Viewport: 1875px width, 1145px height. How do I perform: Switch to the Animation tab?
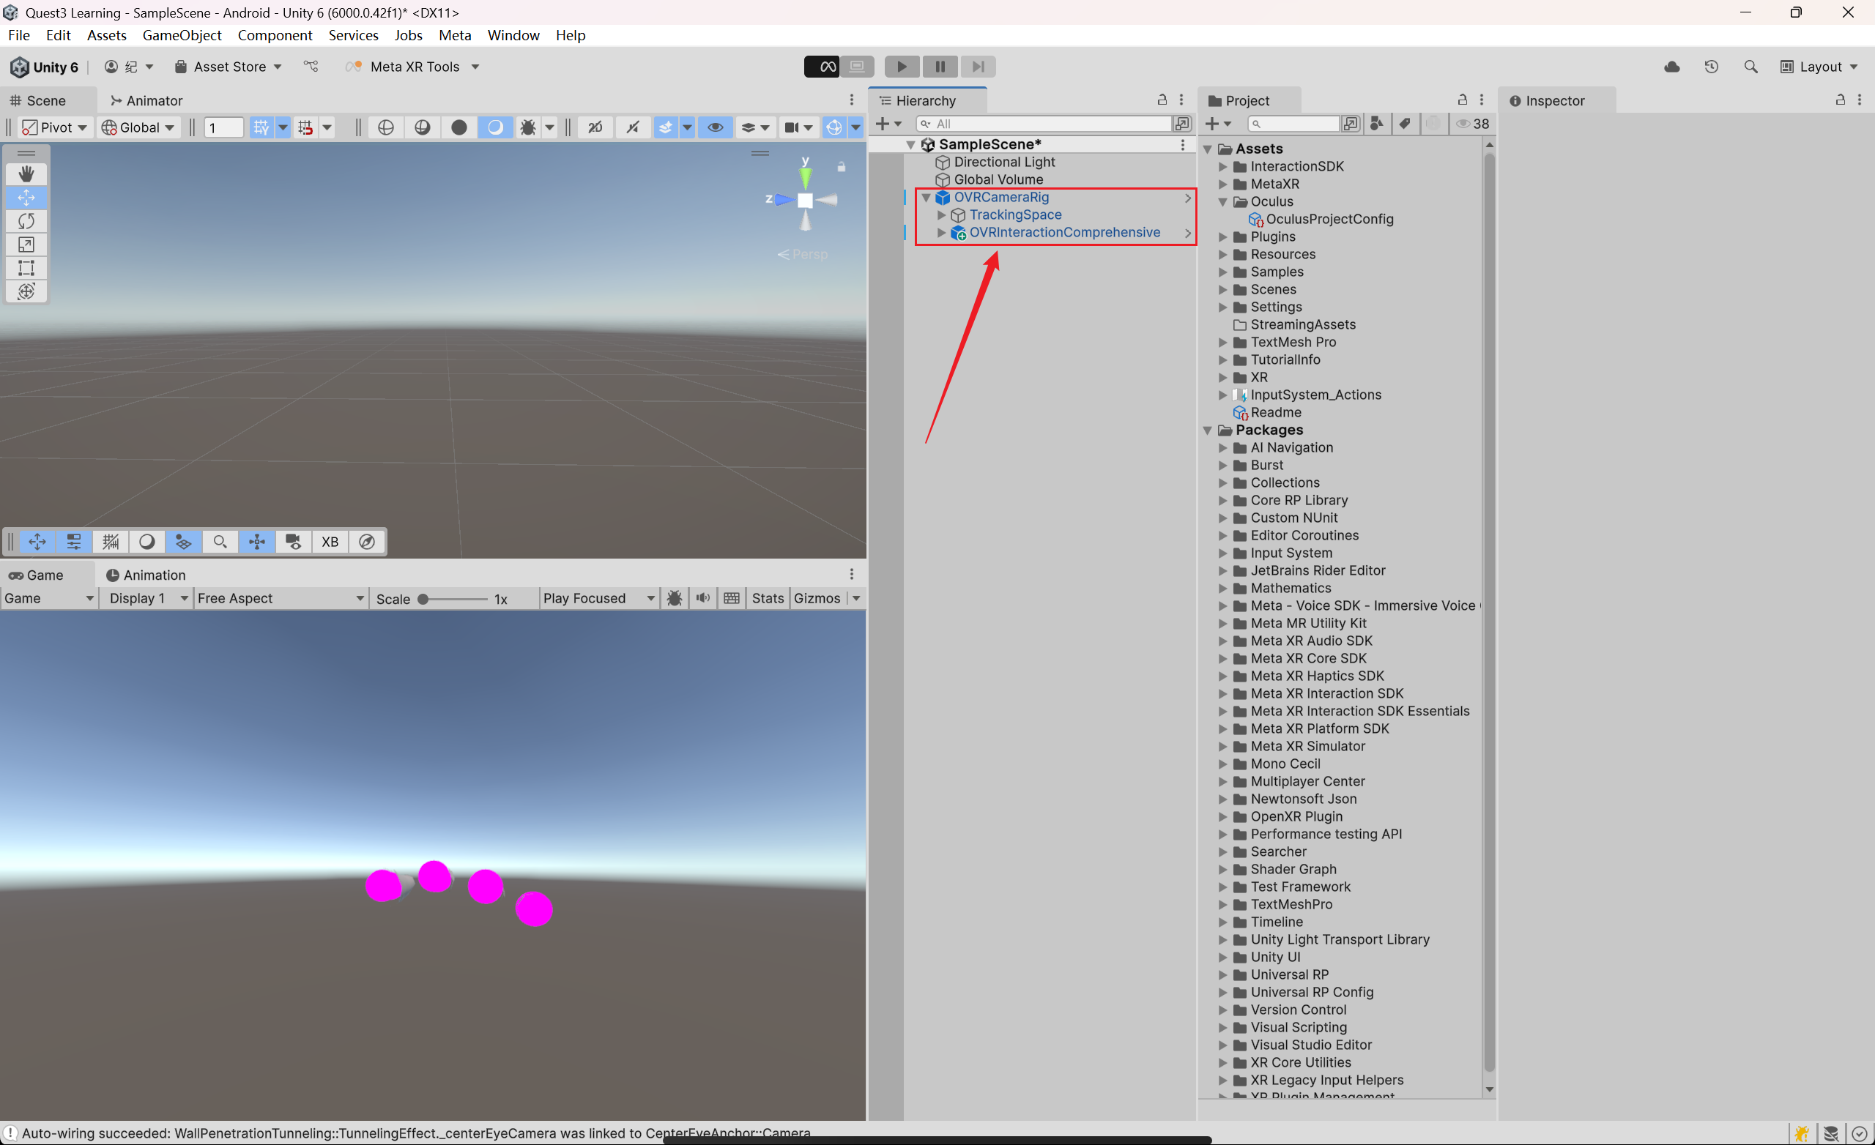point(145,575)
